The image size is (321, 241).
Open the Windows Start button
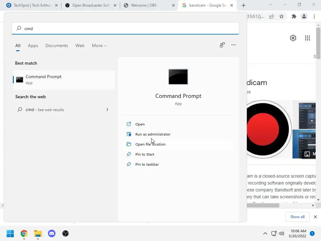coord(10,233)
